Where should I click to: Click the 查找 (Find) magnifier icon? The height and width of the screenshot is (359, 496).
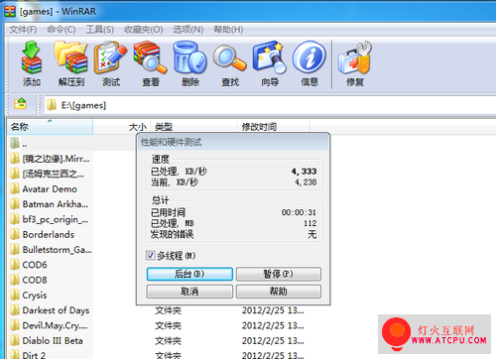(230, 63)
